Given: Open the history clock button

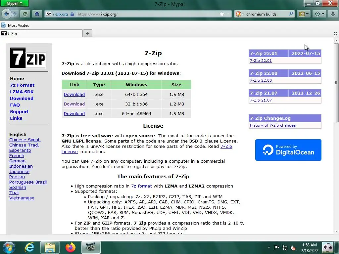Looking at the screenshot, I should (x=319, y=14).
